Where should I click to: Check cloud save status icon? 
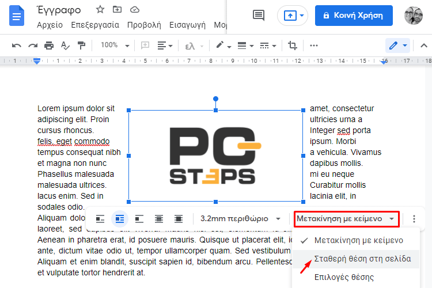[135, 10]
